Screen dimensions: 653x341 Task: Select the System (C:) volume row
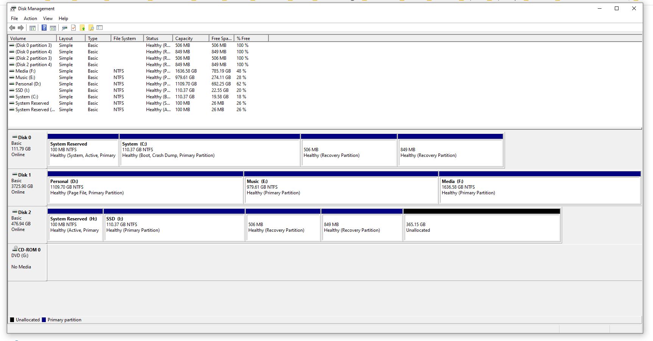point(138,97)
